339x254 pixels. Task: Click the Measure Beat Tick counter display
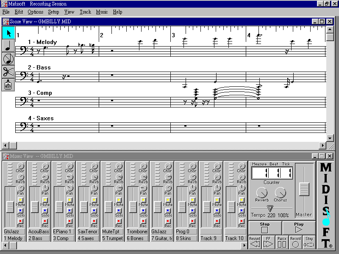tap(272, 173)
